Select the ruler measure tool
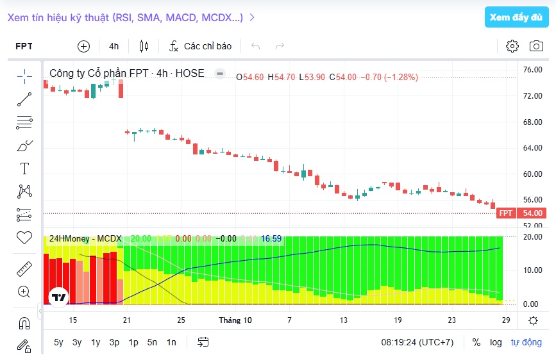This screenshot has height=362, width=556. 24,269
